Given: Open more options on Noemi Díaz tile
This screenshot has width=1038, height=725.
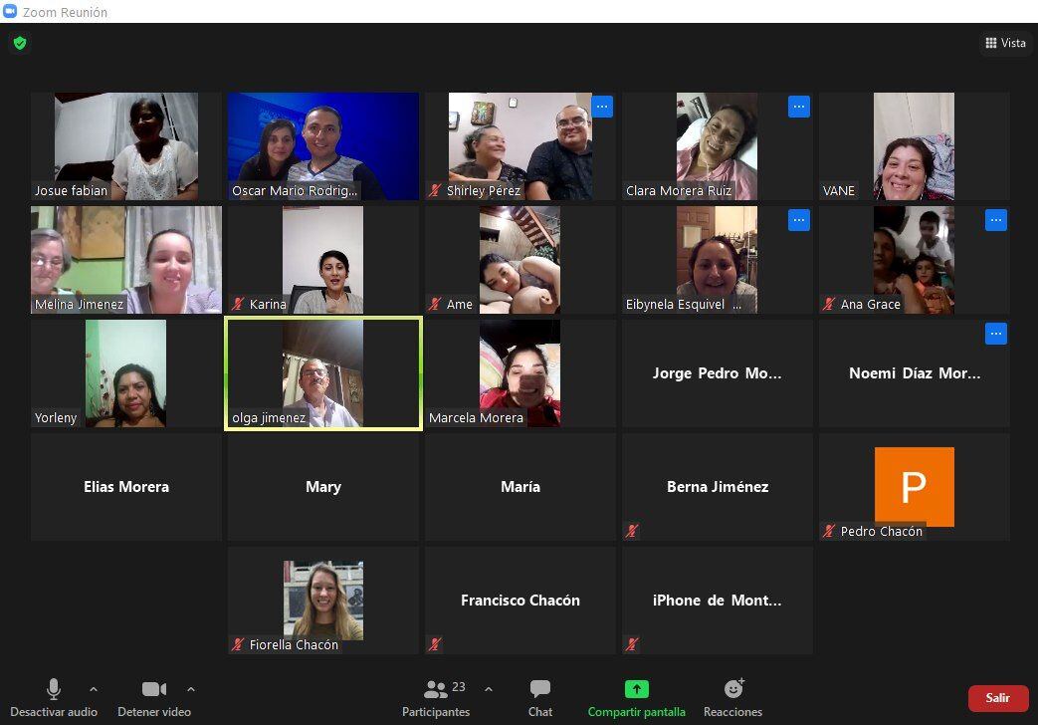Looking at the screenshot, I should 996,334.
